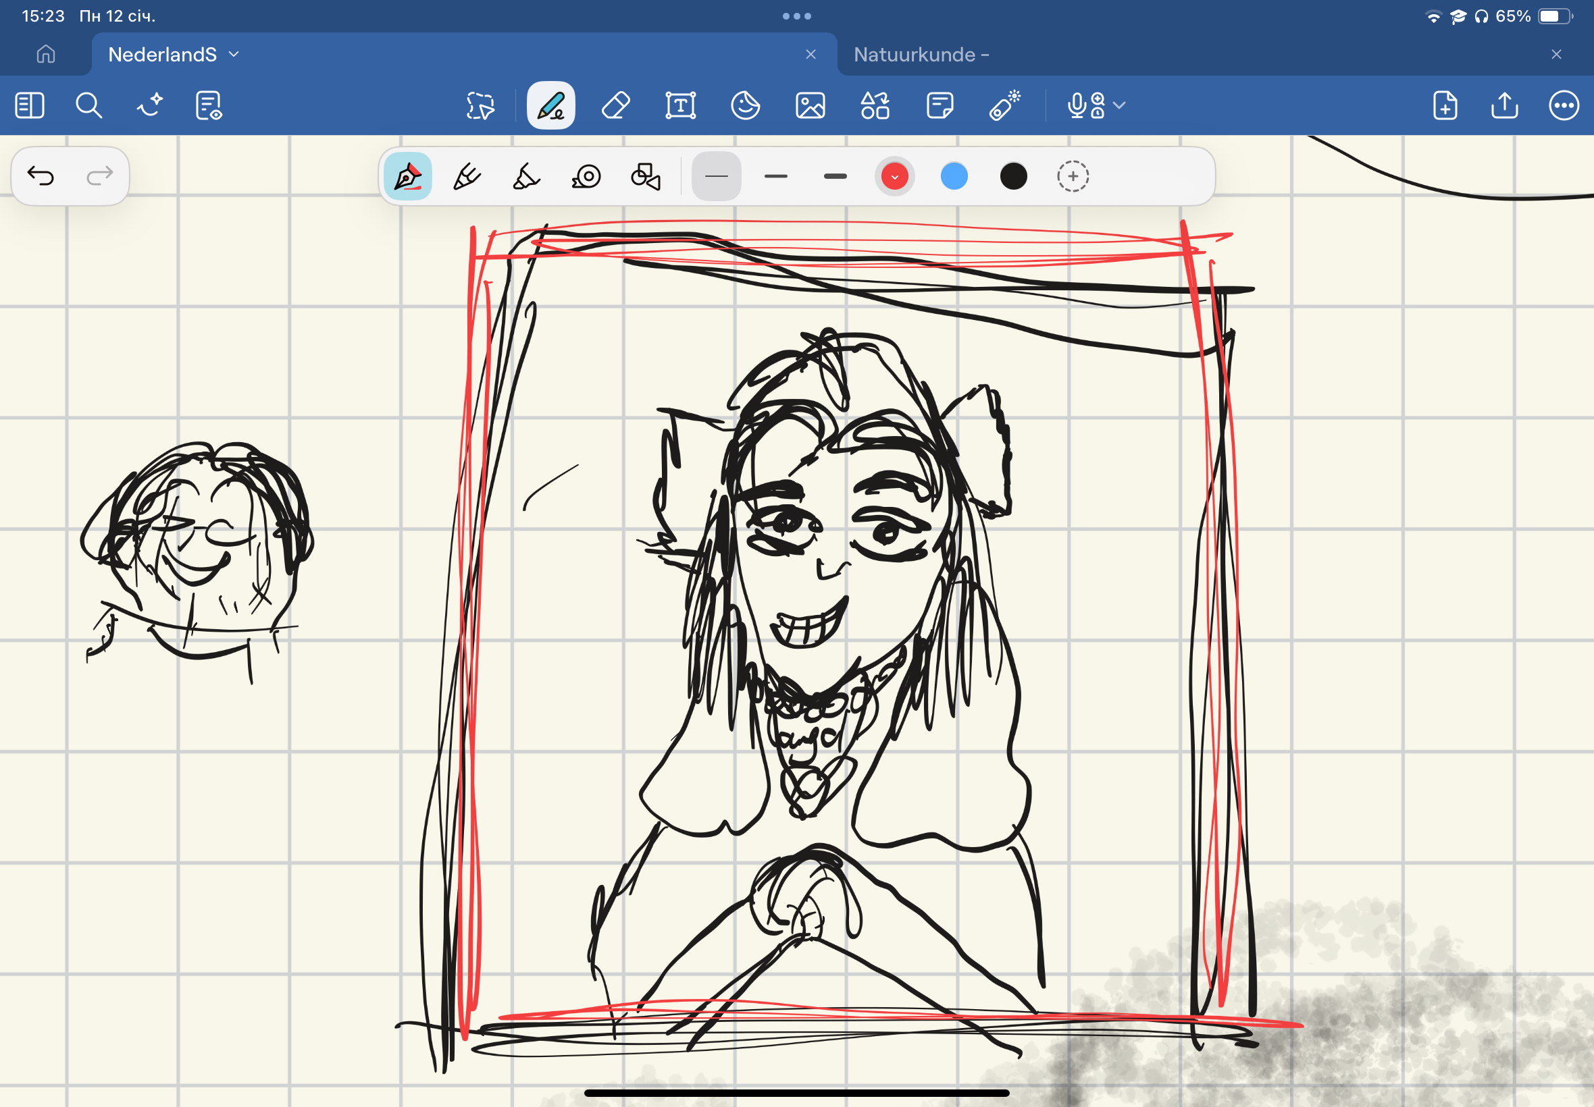Viewport: 1594px width, 1107px height.
Task: Open the Search magnifier
Action: [x=89, y=106]
